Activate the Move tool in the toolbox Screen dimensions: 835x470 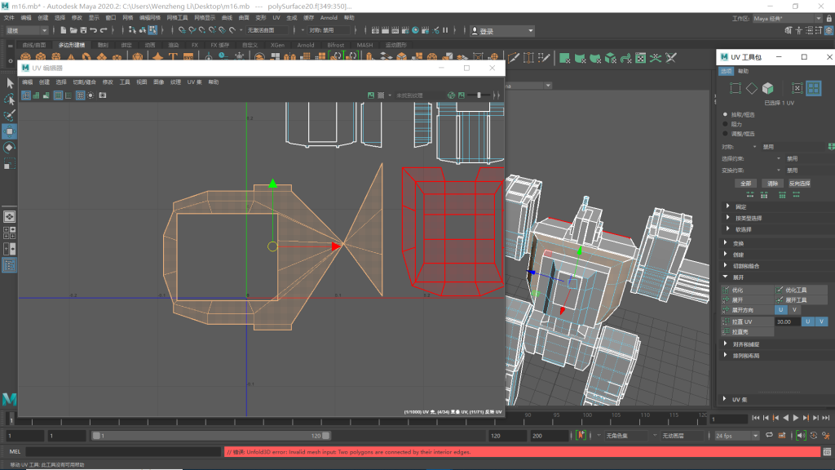click(10, 131)
